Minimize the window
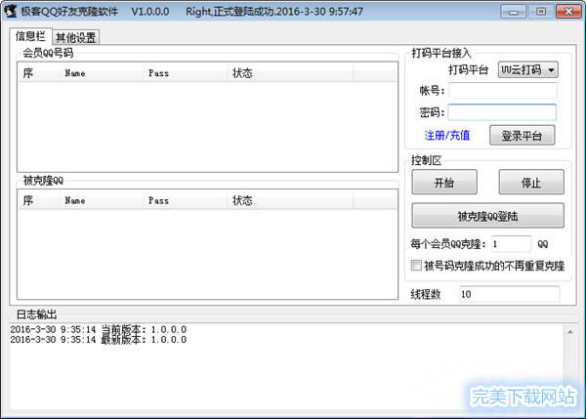This screenshot has height=419, width=586. (513, 12)
